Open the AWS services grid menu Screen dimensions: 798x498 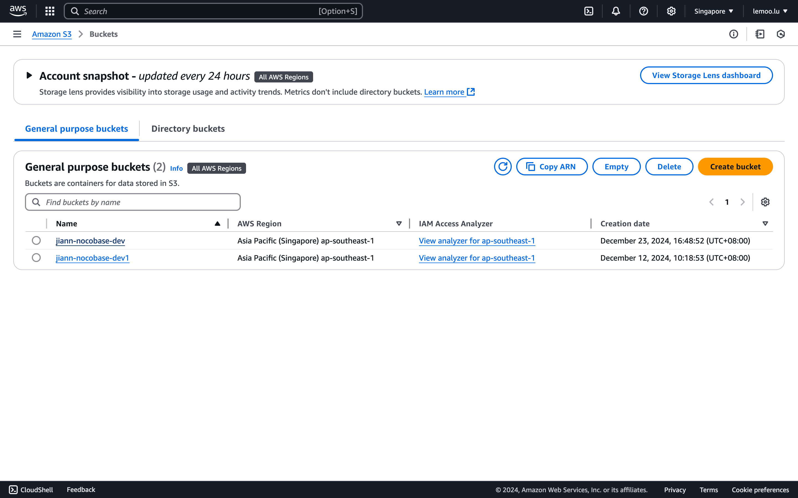[x=50, y=11]
